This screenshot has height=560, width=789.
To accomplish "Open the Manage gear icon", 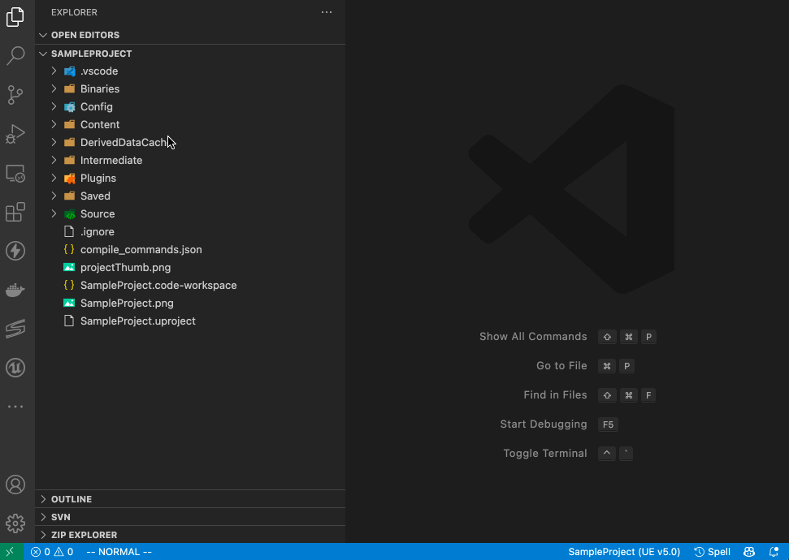I will [15, 523].
